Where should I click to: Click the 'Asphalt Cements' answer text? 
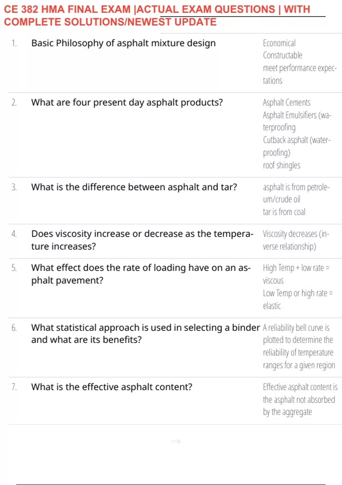(286, 102)
